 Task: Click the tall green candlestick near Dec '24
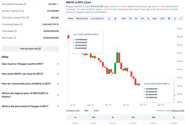pos(117,58)
